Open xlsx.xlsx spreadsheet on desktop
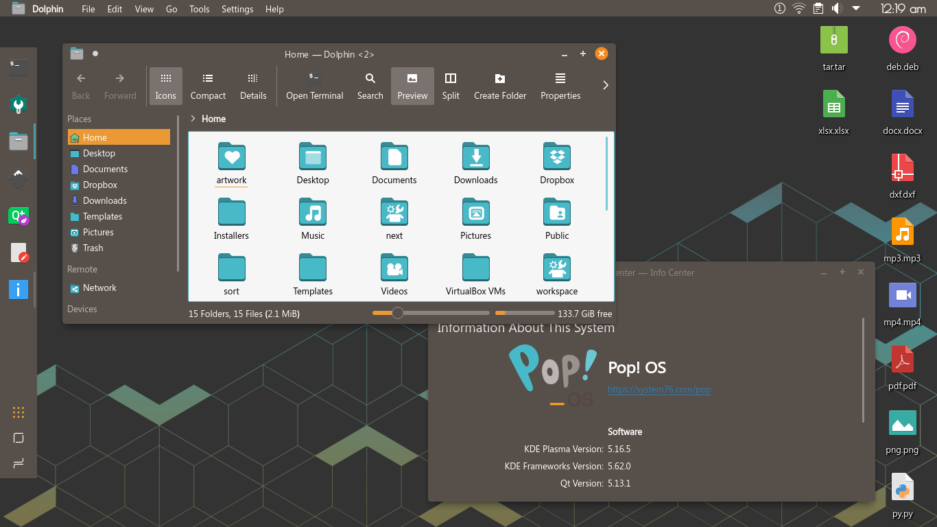 [x=834, y=112]
